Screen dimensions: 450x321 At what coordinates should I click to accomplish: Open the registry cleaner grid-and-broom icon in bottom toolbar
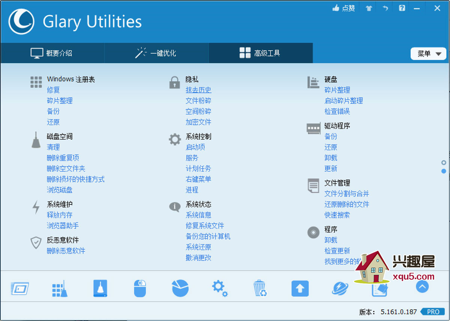click(60, 289)
